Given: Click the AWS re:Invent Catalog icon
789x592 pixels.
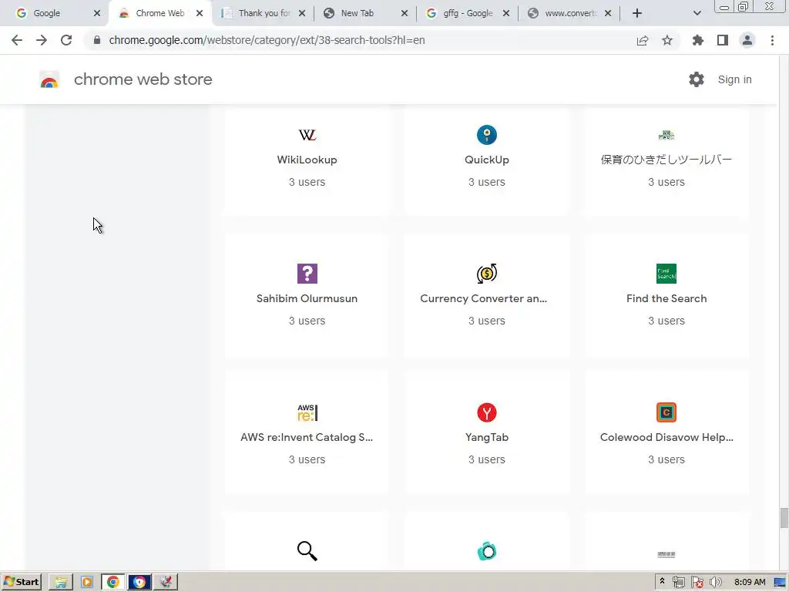Looking at the screenshot, I should (x=307, y=413).
